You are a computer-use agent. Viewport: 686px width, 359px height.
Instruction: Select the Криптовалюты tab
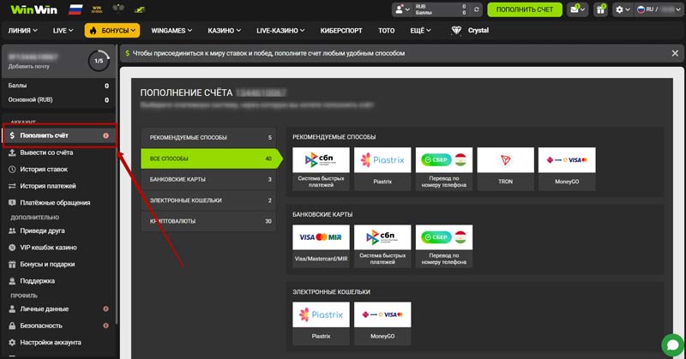tap(208, 221)
